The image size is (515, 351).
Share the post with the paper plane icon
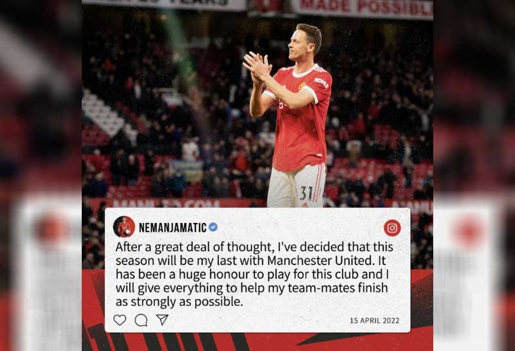pyautogui.click(x=162, y=319)
